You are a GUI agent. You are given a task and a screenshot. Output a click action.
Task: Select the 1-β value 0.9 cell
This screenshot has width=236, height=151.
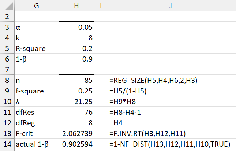click(76, 59)
